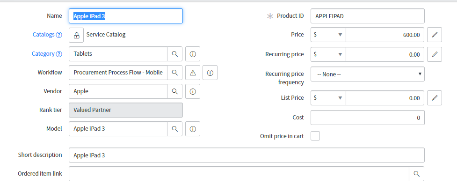Click the Workflow field text
This screenshot has width=457, height=185.
point(118,73)
